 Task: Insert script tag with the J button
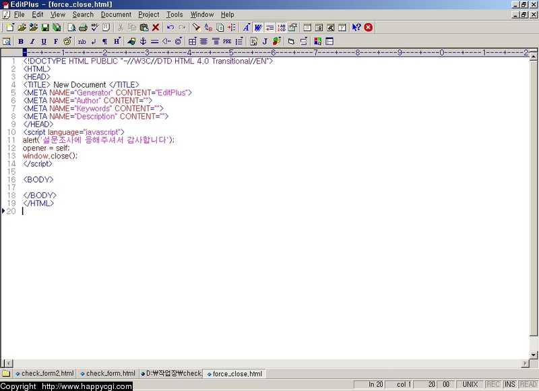(265, 42)
